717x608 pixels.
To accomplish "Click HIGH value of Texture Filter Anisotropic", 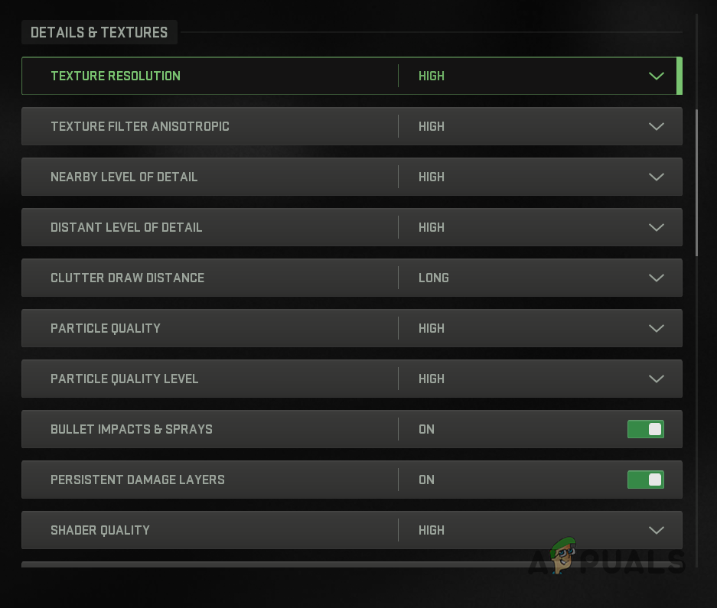I will point(432,126).
